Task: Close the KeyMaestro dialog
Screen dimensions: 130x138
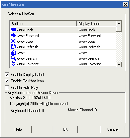Action: coord(126,4)
